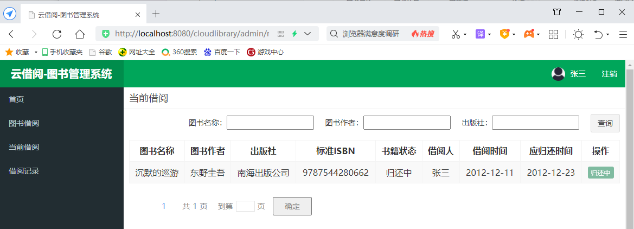Click the 图书作者 search input field
Screen dimensions: 634x229
coord(407,123)
